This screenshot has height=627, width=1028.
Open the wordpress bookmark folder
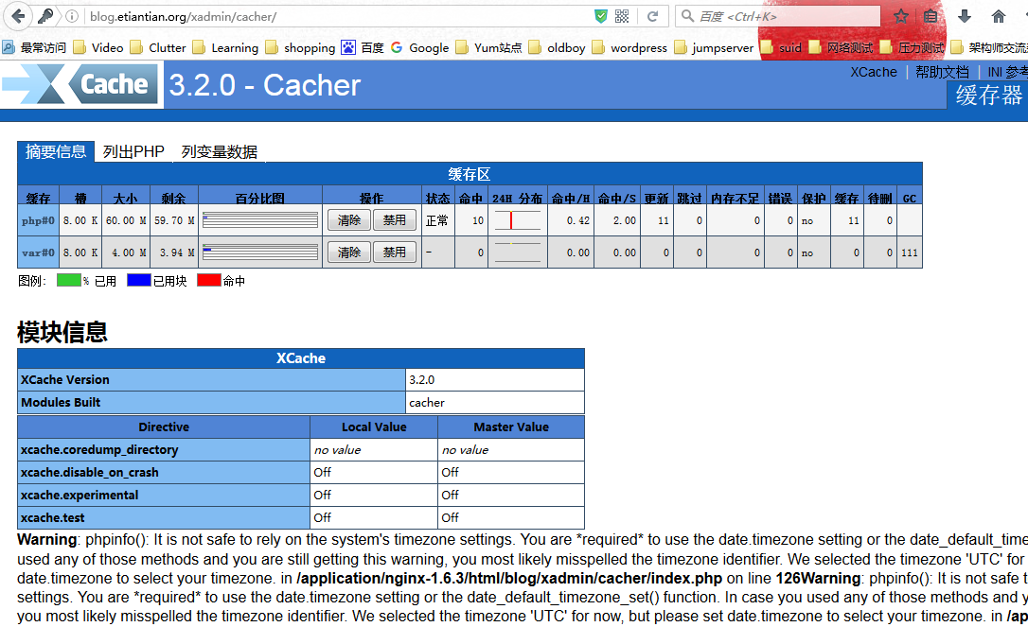[629, 47]
